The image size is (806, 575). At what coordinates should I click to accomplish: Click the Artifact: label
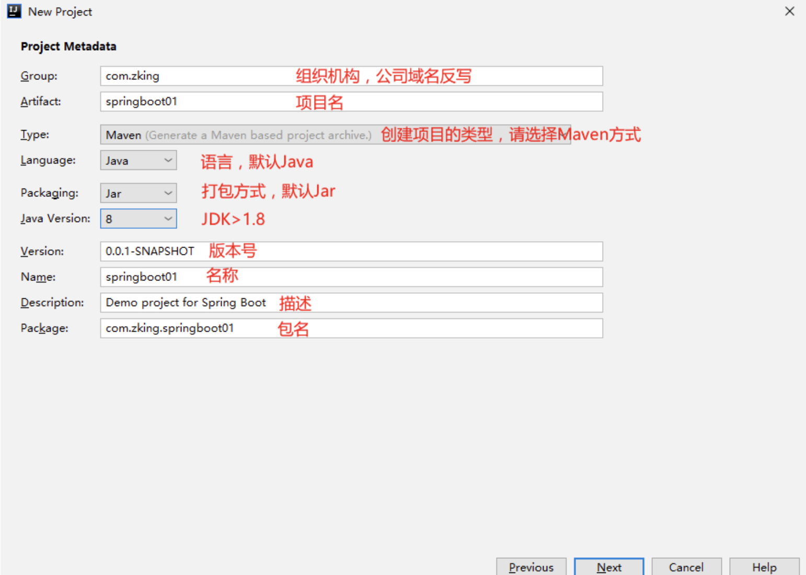41,101
